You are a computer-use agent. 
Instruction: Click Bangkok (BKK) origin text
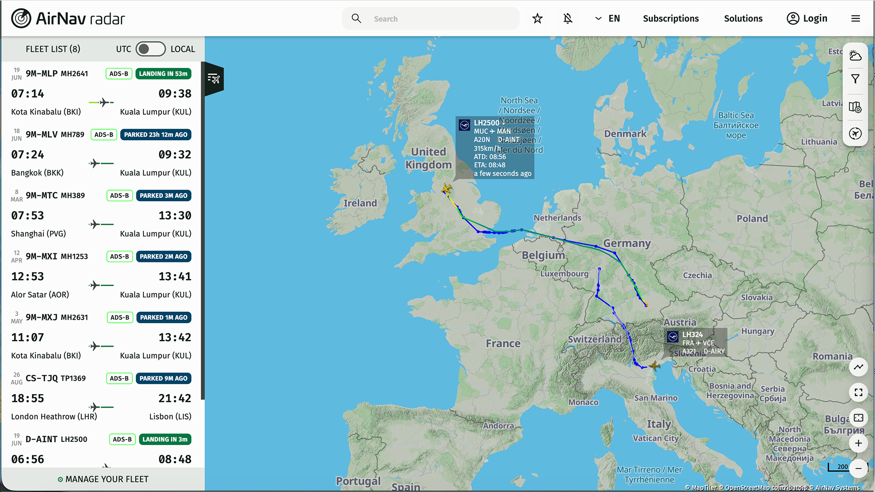[x=37, y=173]
